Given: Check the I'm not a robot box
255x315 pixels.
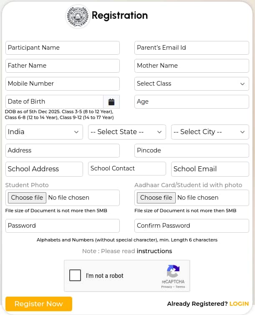Looking at the screenshot, I should click(x=75, y=275).
